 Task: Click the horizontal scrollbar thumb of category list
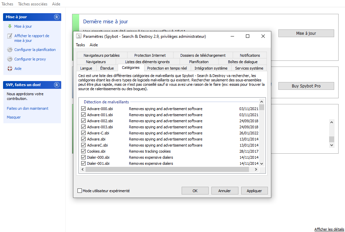(167, 170)
